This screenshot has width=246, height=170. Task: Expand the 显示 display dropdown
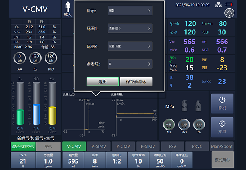pos(129,11)
